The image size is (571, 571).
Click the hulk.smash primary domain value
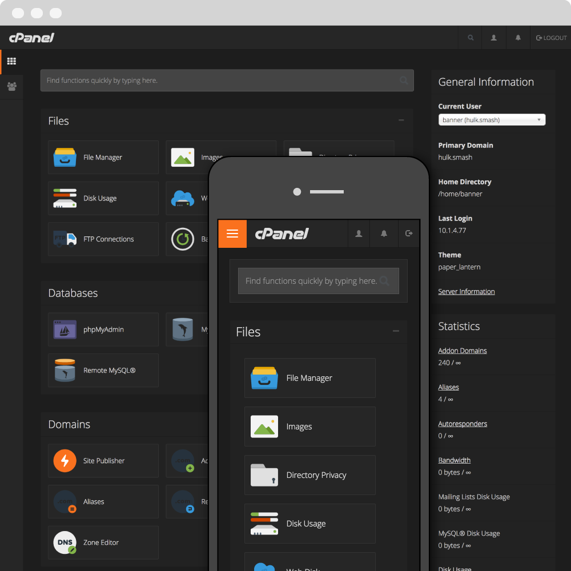tap(455, 158)
